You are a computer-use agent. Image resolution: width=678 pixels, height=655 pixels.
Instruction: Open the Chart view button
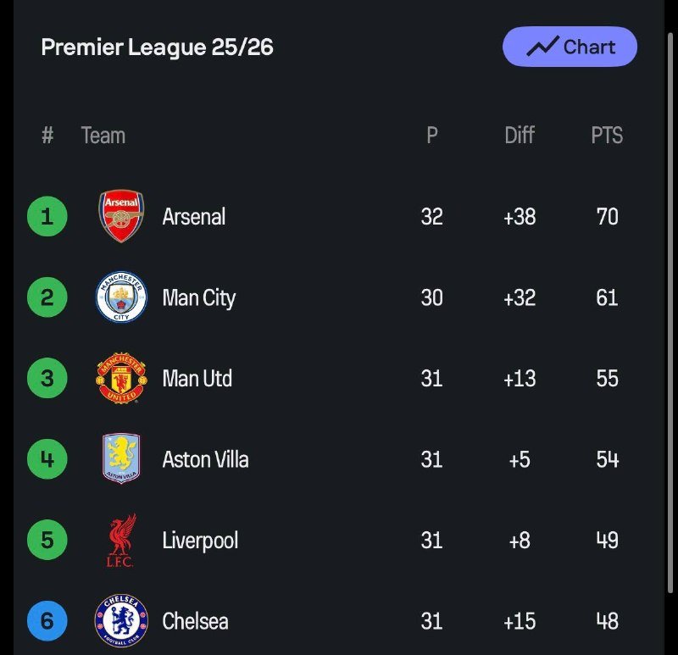570,47
